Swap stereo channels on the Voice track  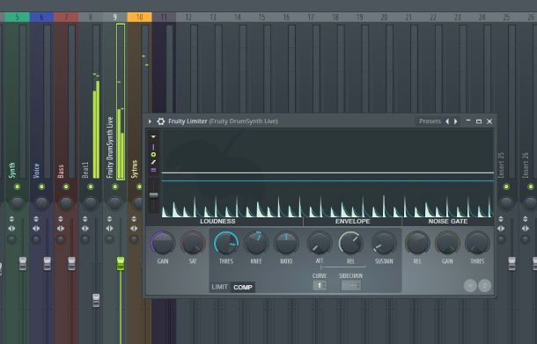click(x=36, y=228)
